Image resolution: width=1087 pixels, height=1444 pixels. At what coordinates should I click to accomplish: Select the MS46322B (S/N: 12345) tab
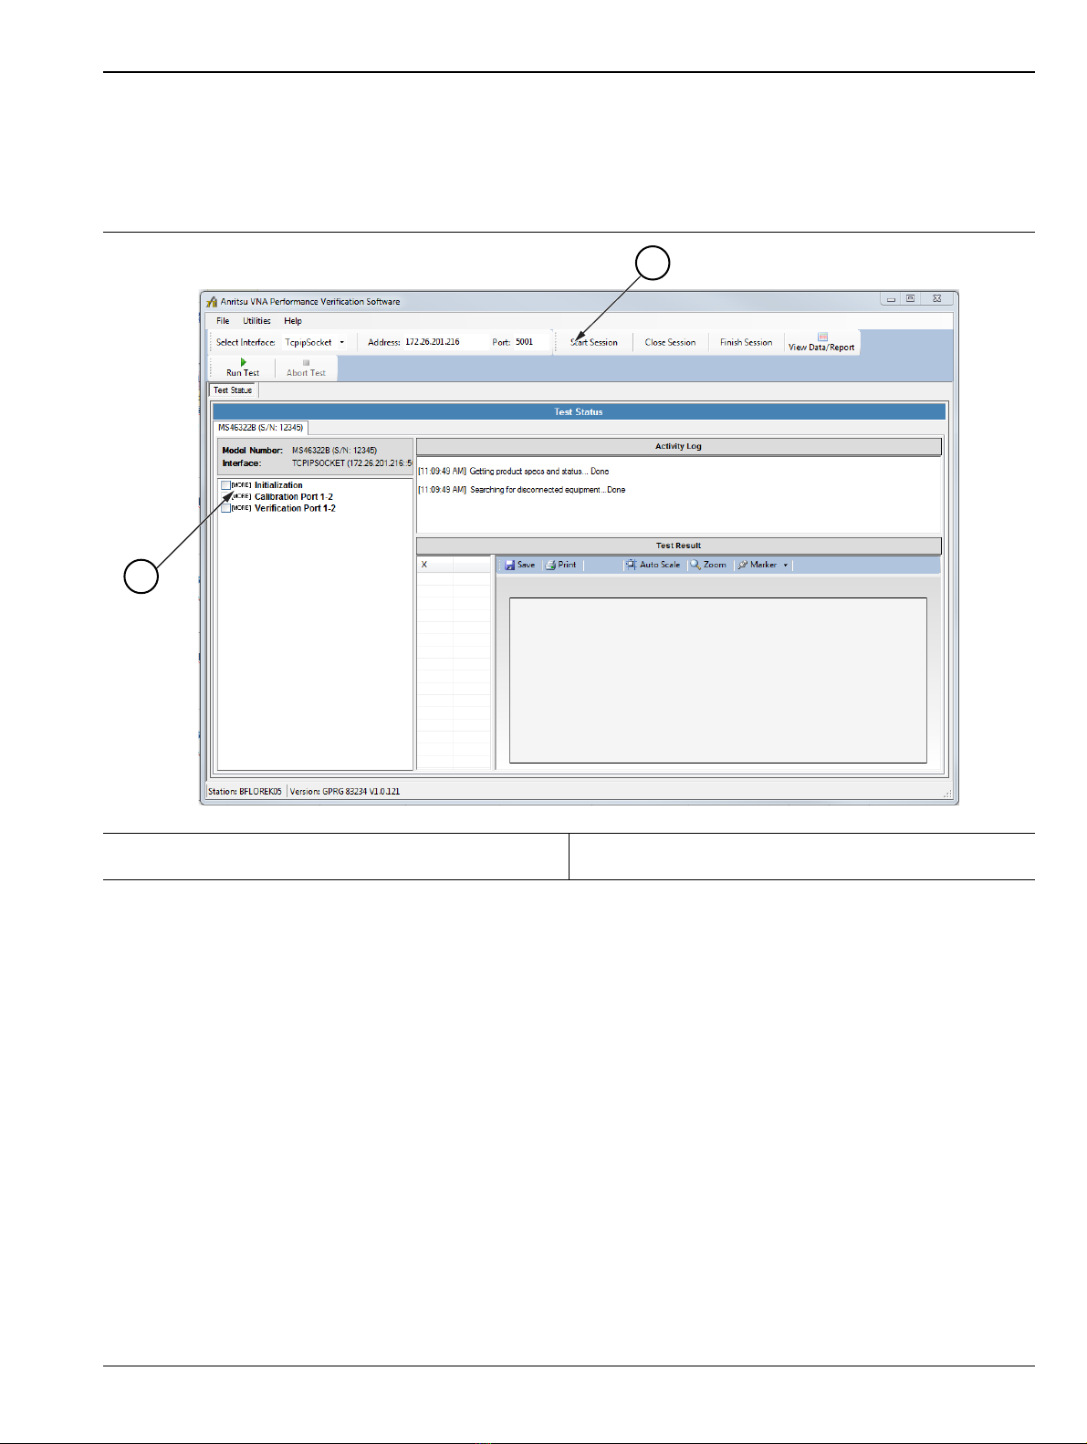(261, 428)
